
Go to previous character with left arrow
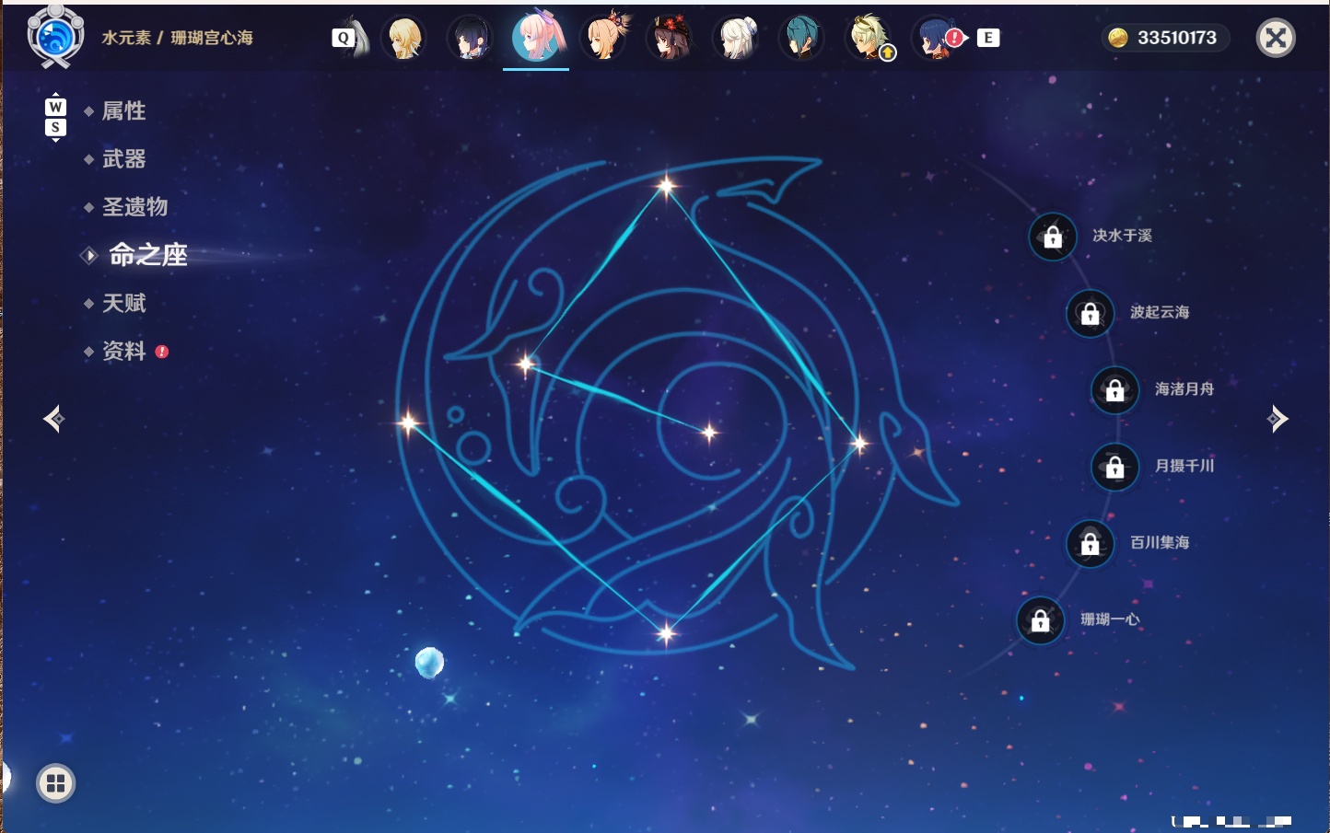[54, 419]
